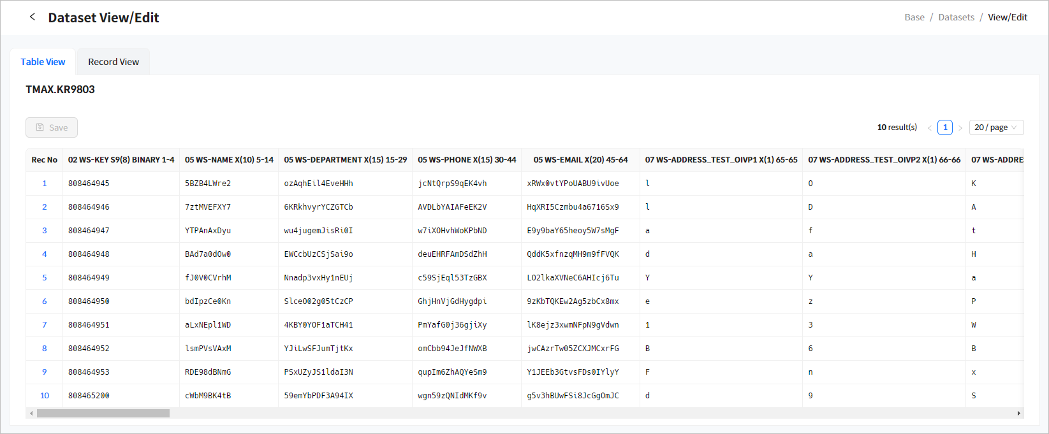
Task: Go to previous page arrow in pagination
Action: [929, 127]
